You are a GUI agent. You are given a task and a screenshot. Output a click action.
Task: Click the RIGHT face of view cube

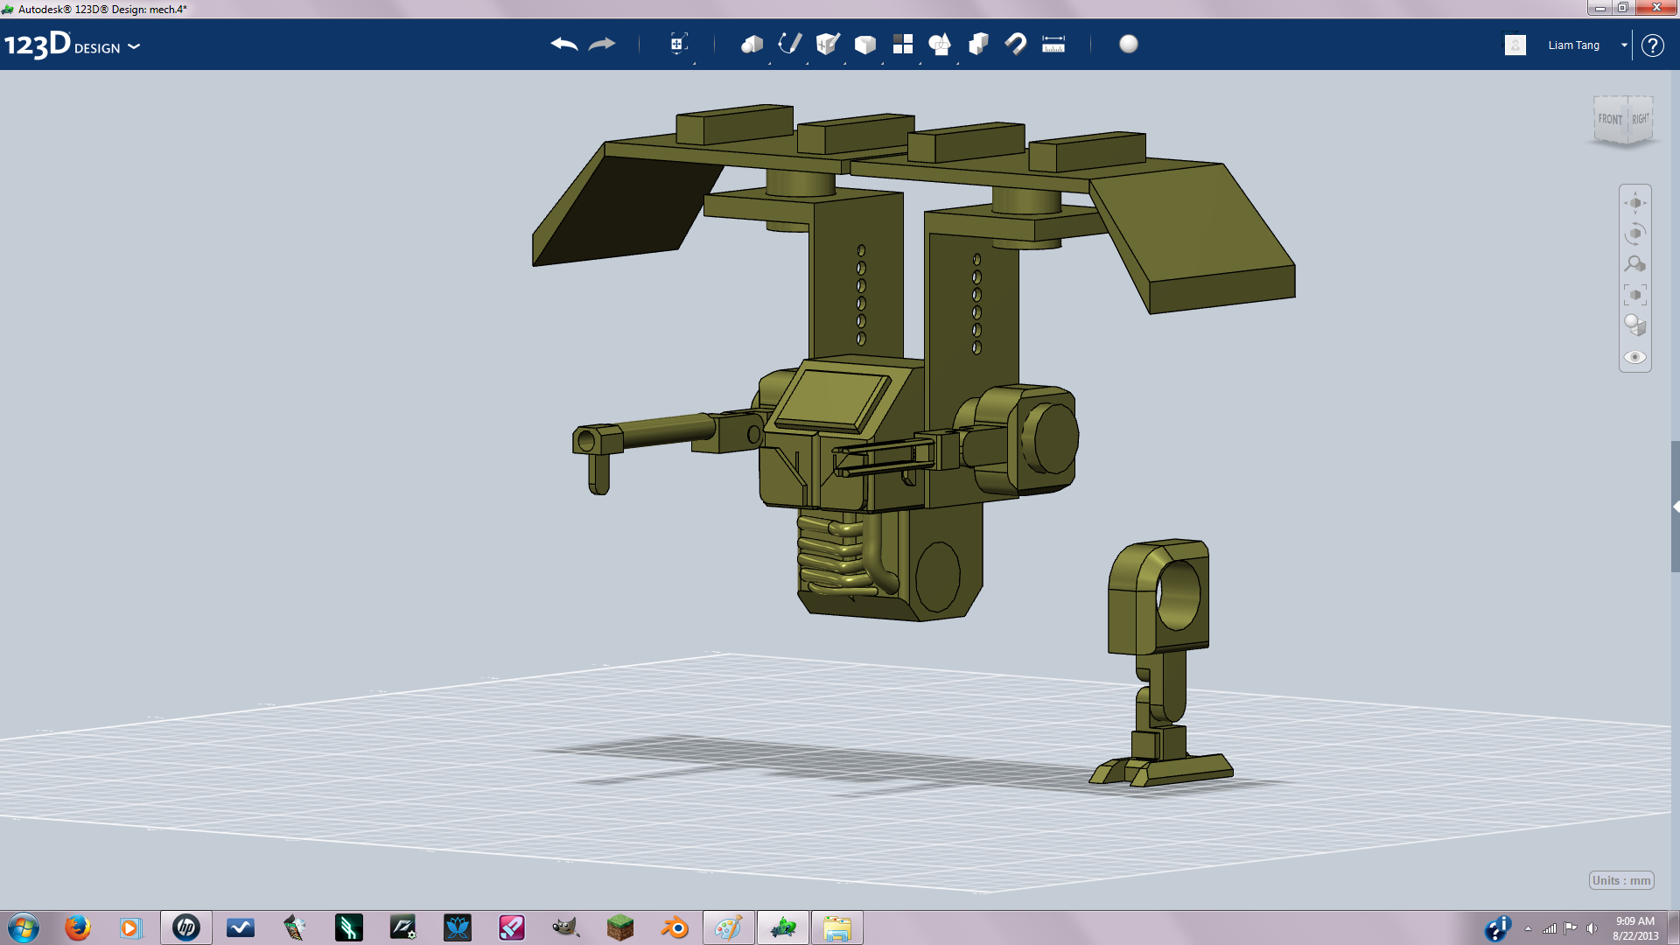point(1641,118)
